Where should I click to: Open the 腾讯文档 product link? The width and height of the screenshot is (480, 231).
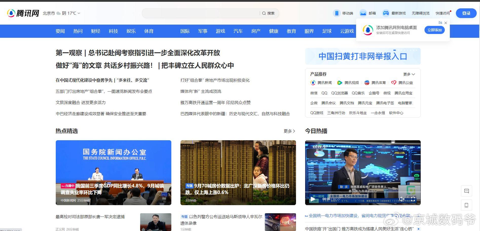pos(347,103)
